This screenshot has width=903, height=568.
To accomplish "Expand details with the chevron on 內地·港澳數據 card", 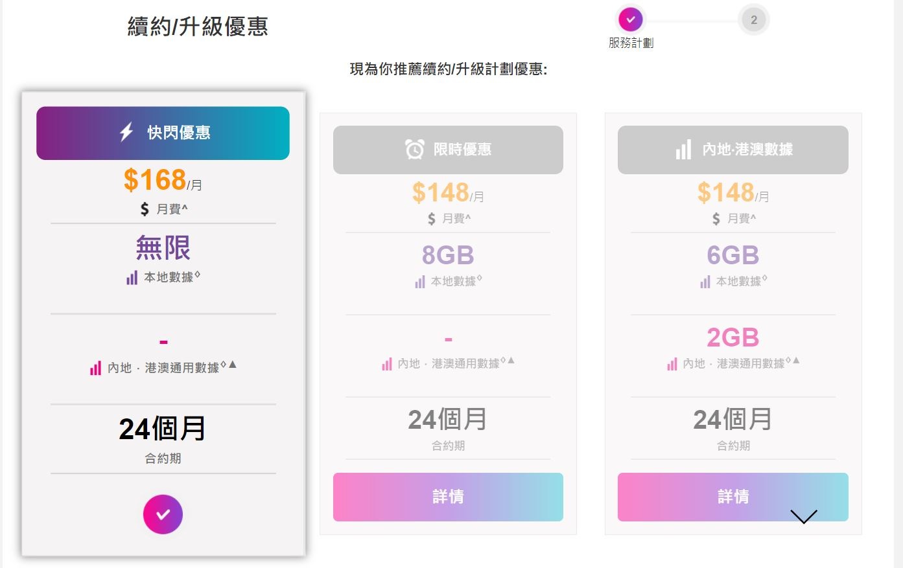I will tap(804, 517).
